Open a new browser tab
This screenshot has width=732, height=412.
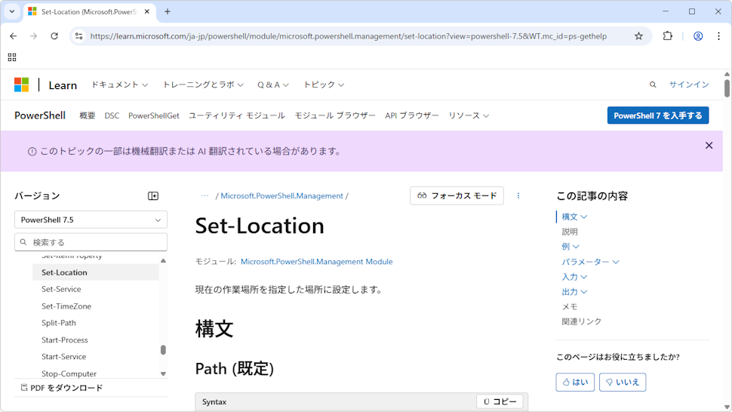pyautogui.click(x=167, y=11)
